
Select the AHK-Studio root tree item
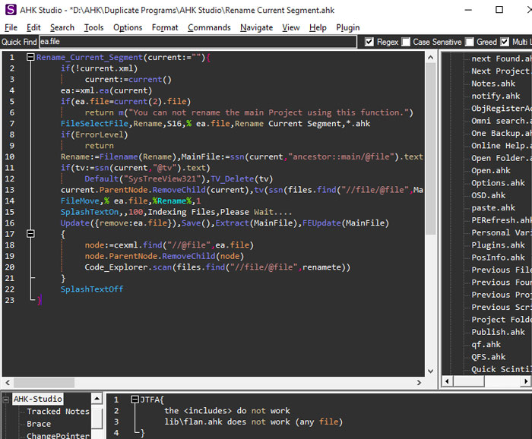click(38, 399)
